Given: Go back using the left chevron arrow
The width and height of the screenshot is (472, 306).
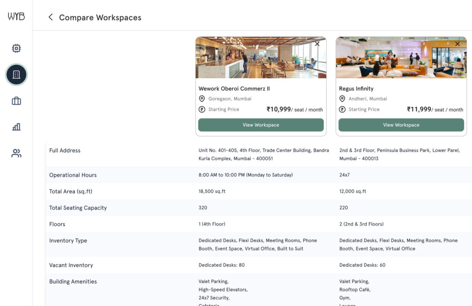Looking at the screenshot, I should coord(51,17).
